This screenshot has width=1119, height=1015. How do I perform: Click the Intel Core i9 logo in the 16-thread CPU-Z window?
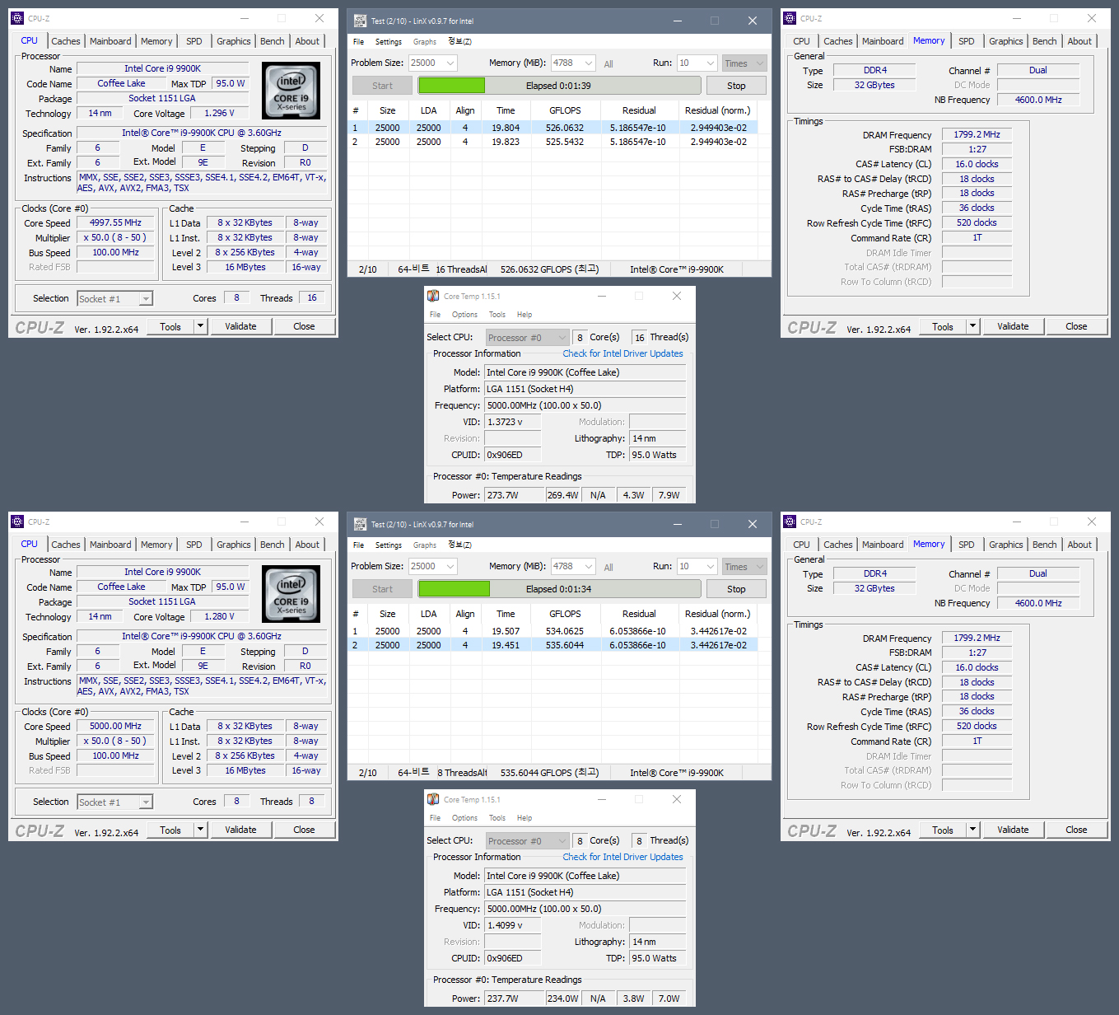click(x=291, y=91)
